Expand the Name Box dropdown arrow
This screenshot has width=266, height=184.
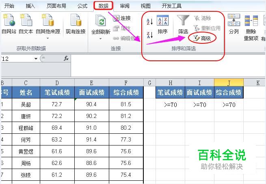coord(36,59)
